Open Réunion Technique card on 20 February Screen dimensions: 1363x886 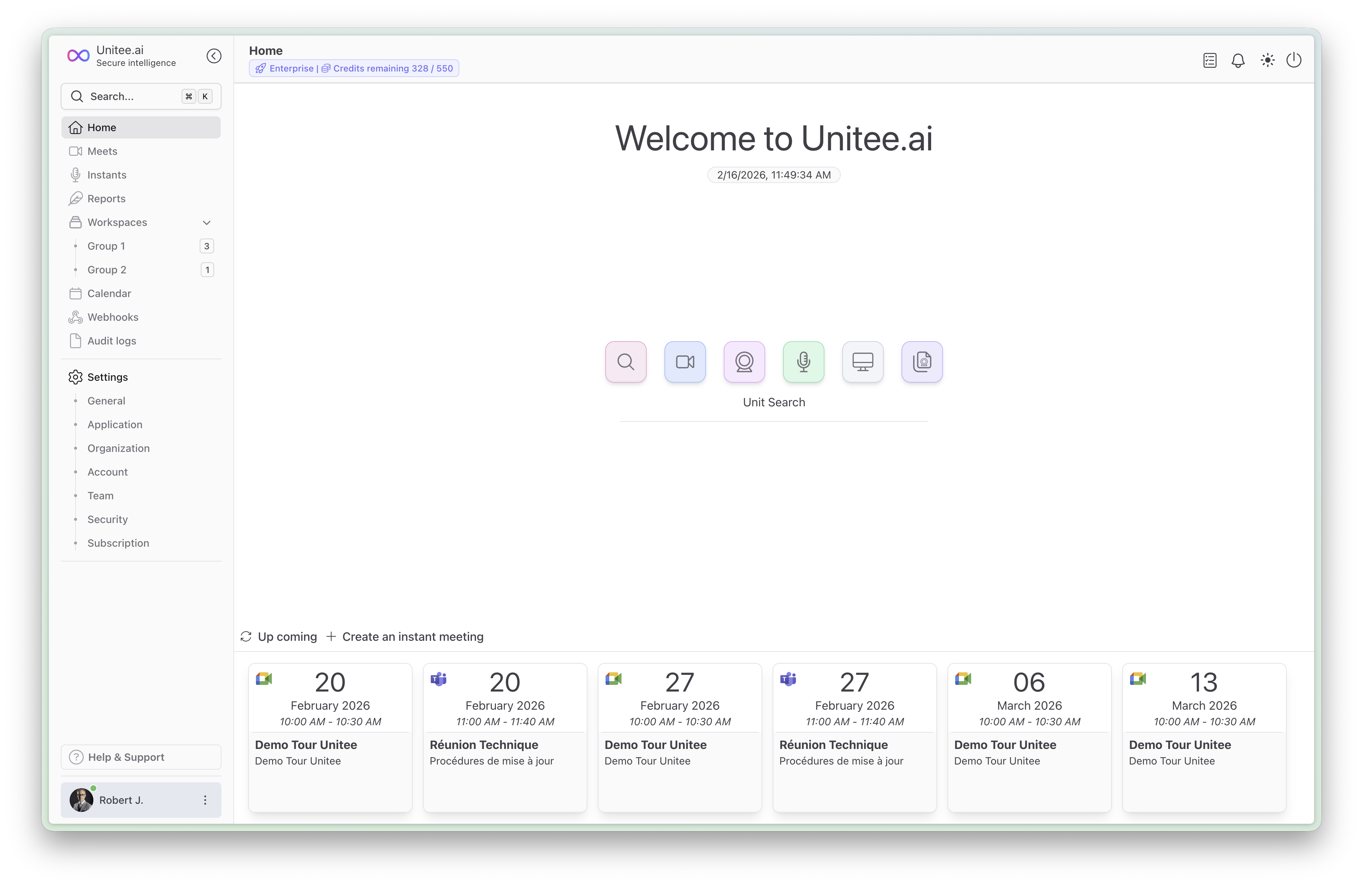click(x=505, y=738)
